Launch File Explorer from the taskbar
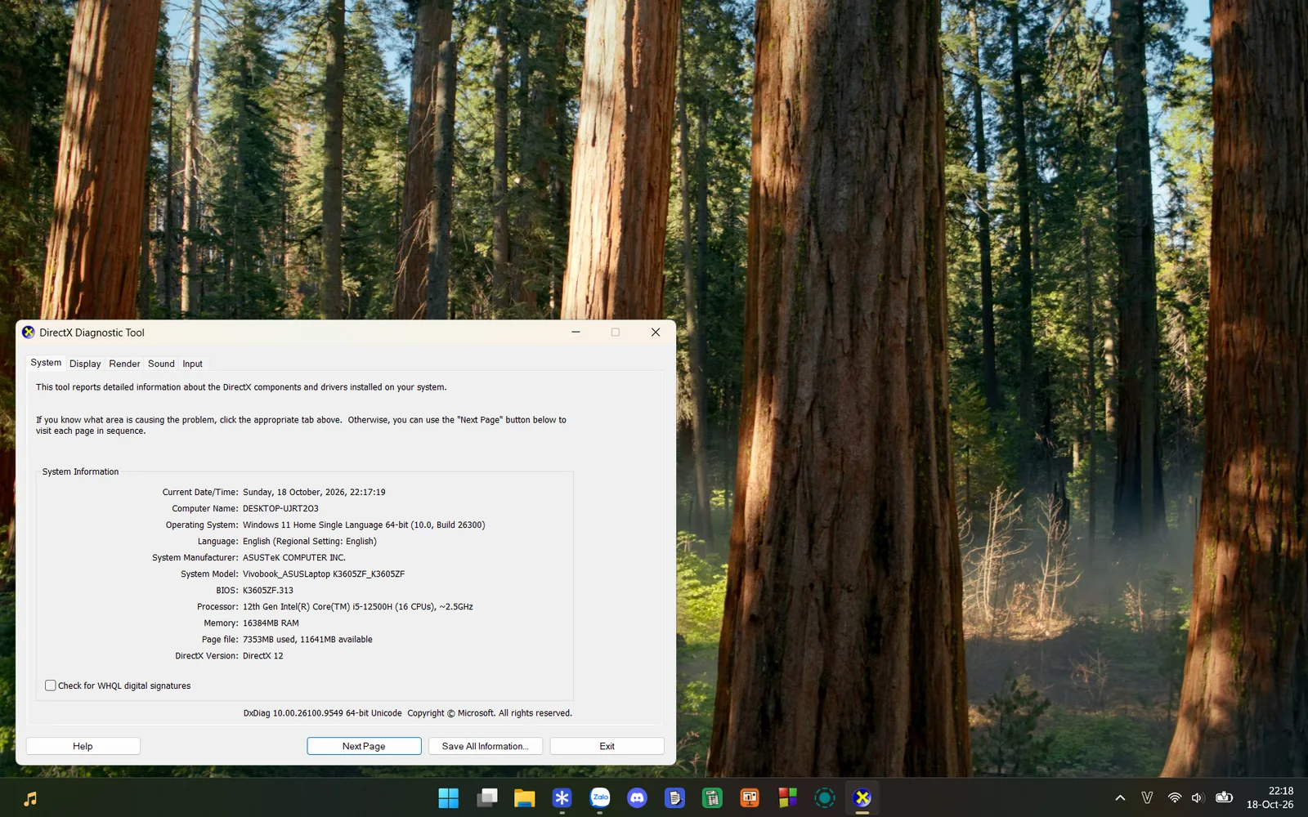 coord(525,798)
